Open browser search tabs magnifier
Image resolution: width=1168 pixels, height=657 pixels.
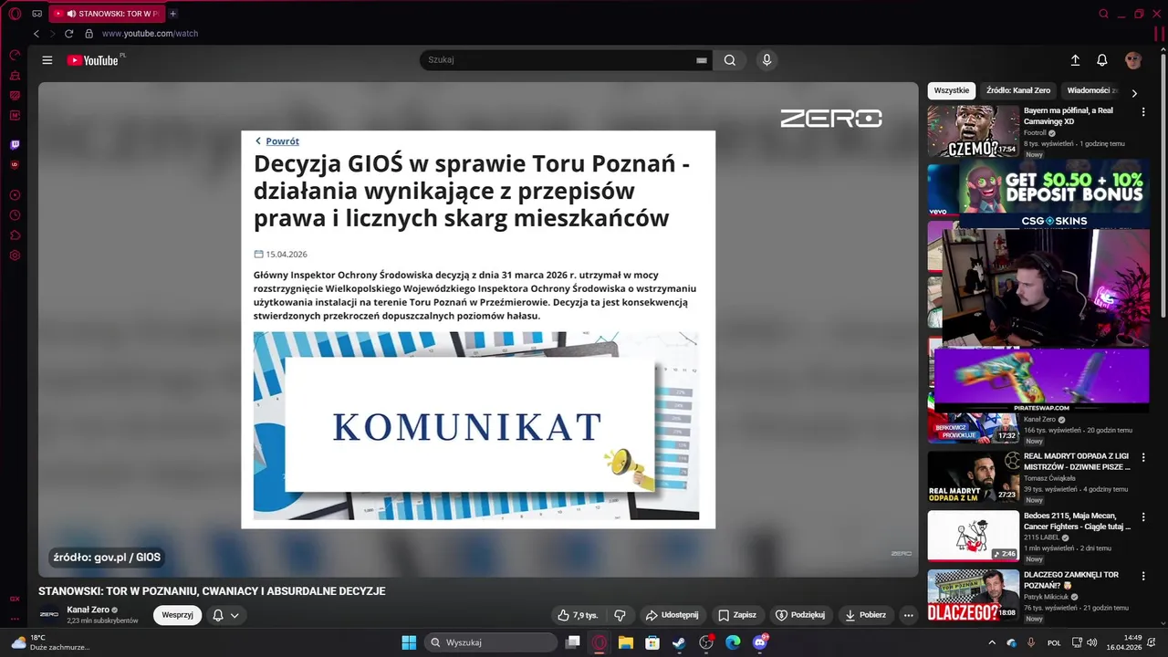pos(1104,14)
